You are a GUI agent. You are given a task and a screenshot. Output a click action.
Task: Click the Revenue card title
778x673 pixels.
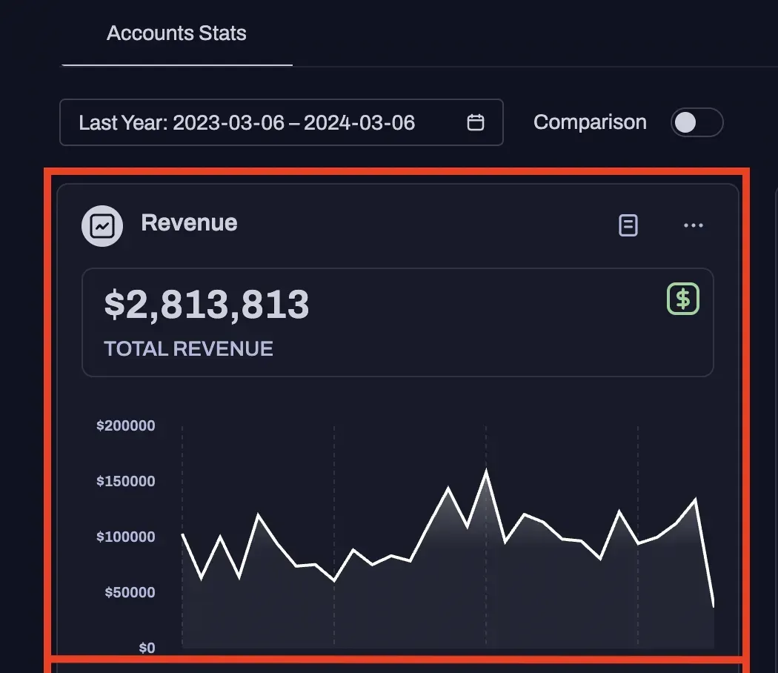(189, 223)
